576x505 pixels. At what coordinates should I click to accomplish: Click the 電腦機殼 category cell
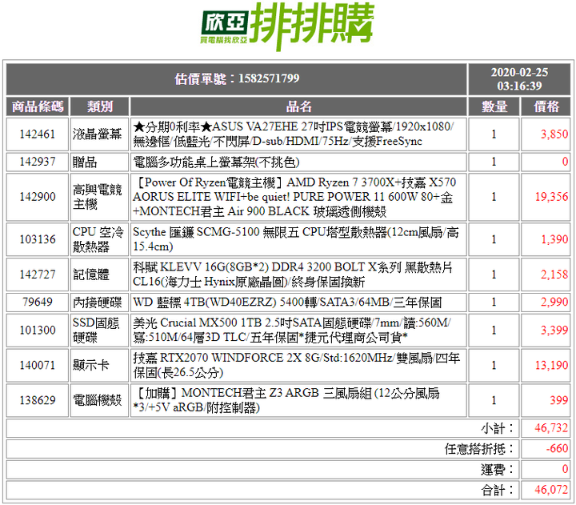(x=99, y=400)
